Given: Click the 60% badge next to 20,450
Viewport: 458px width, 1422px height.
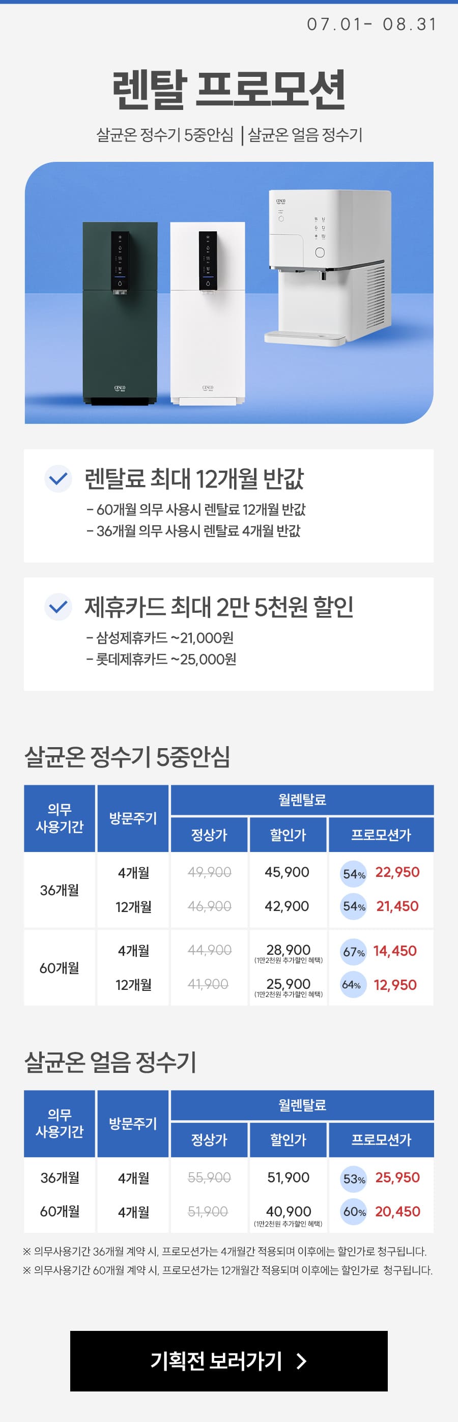Looking at the screenshot, I should pyautogui.click(x=354, y=1212).
